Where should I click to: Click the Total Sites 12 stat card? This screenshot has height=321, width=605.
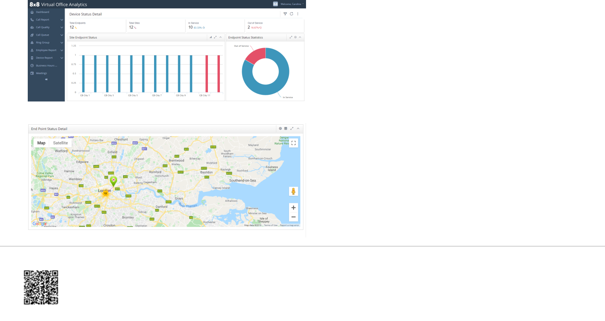156,25
